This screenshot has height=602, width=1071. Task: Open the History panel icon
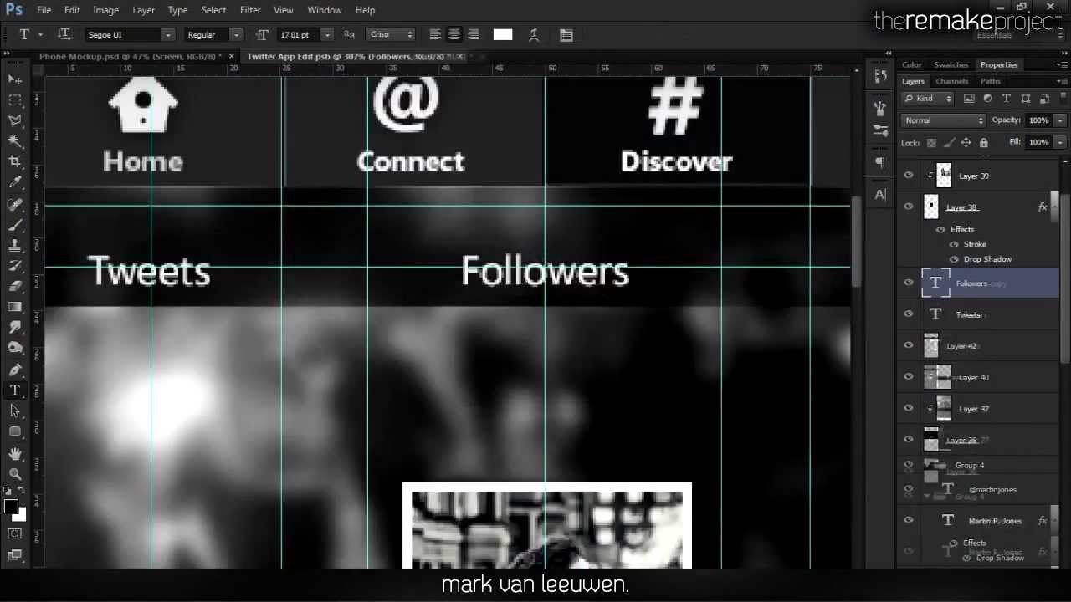click(x=880, y=76)
